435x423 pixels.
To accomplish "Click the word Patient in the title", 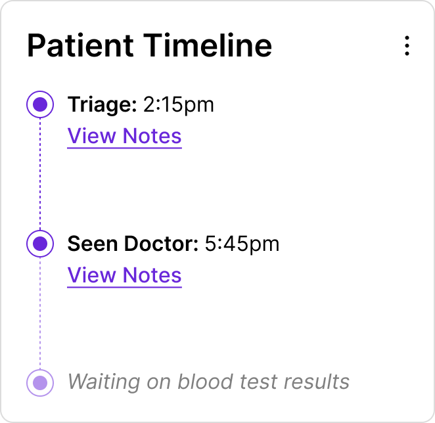I will click(80, 46).
